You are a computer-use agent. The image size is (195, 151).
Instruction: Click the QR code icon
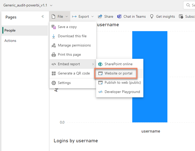click(x=54, y=73)
